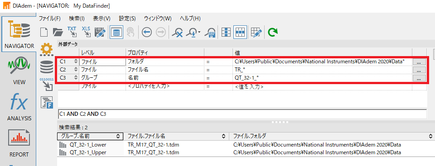The image size is (435, 166).
Task: Click the row-highlighted grid view icon
Action: pos(240,32)
